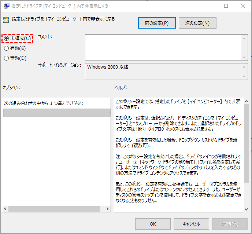Select the 未構成(C) radio button
This screenshot has height=234, width=252.
6,39
